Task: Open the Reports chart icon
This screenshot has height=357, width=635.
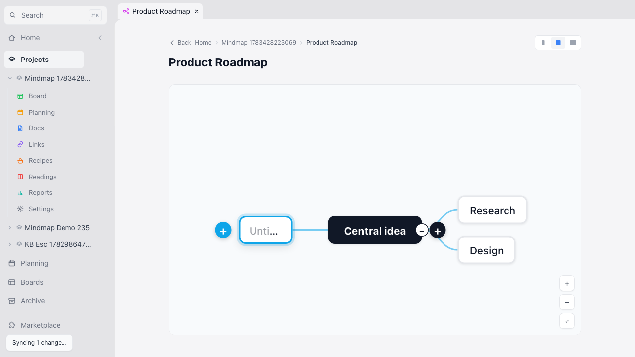Action: click(x=20, y=193)
